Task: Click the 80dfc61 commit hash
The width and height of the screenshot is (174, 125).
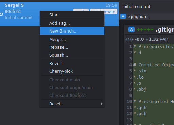Action: 13,12
